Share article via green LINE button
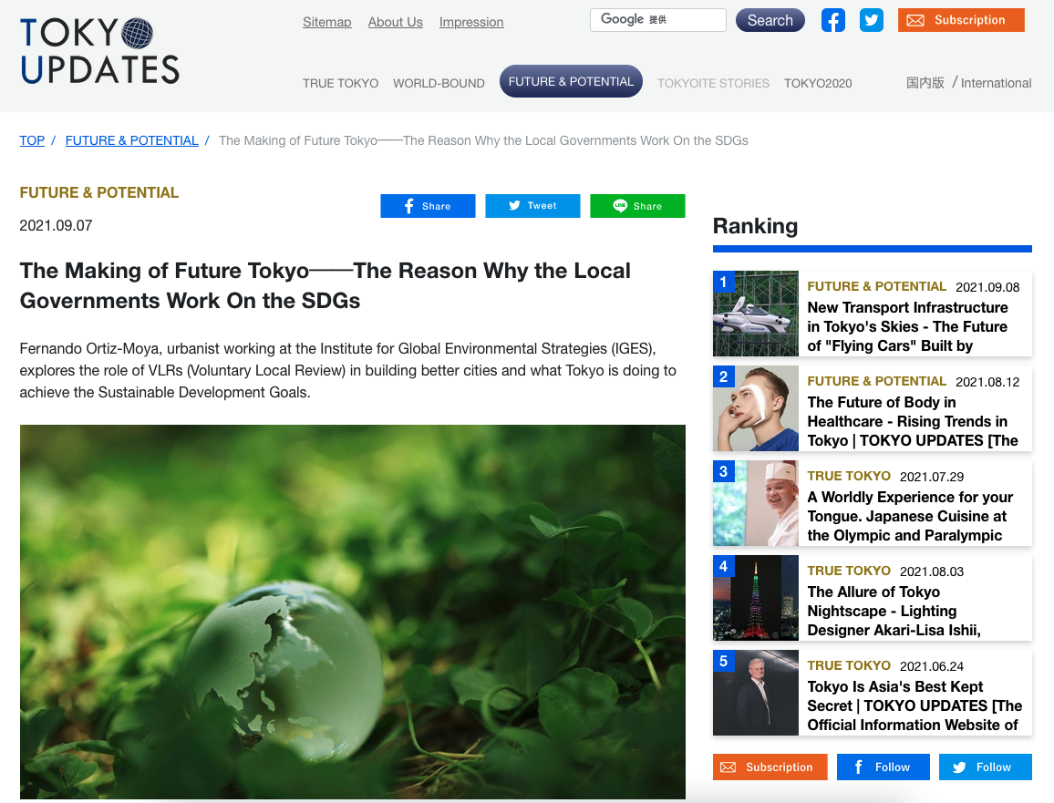 click(637, 206)
